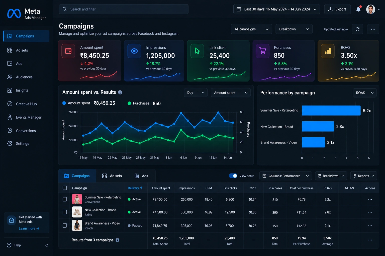Sort by the Cost per purchase column header
This screenshot has width=385, height=256.
pos(302,188)
